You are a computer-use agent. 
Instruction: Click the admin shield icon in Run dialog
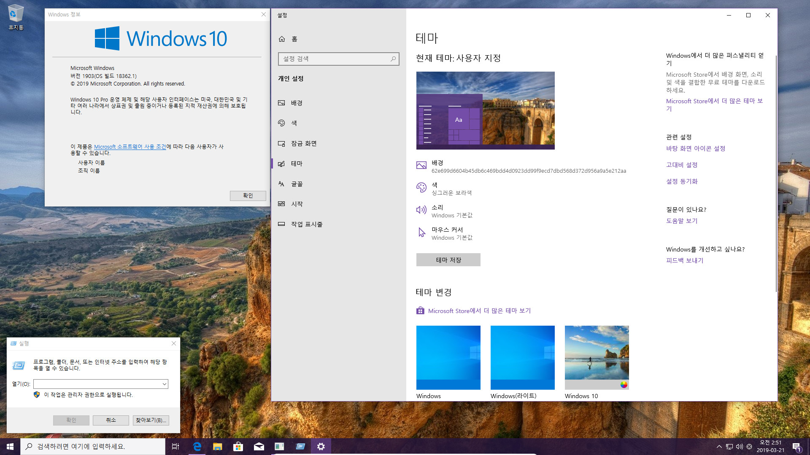click(37, 395)
